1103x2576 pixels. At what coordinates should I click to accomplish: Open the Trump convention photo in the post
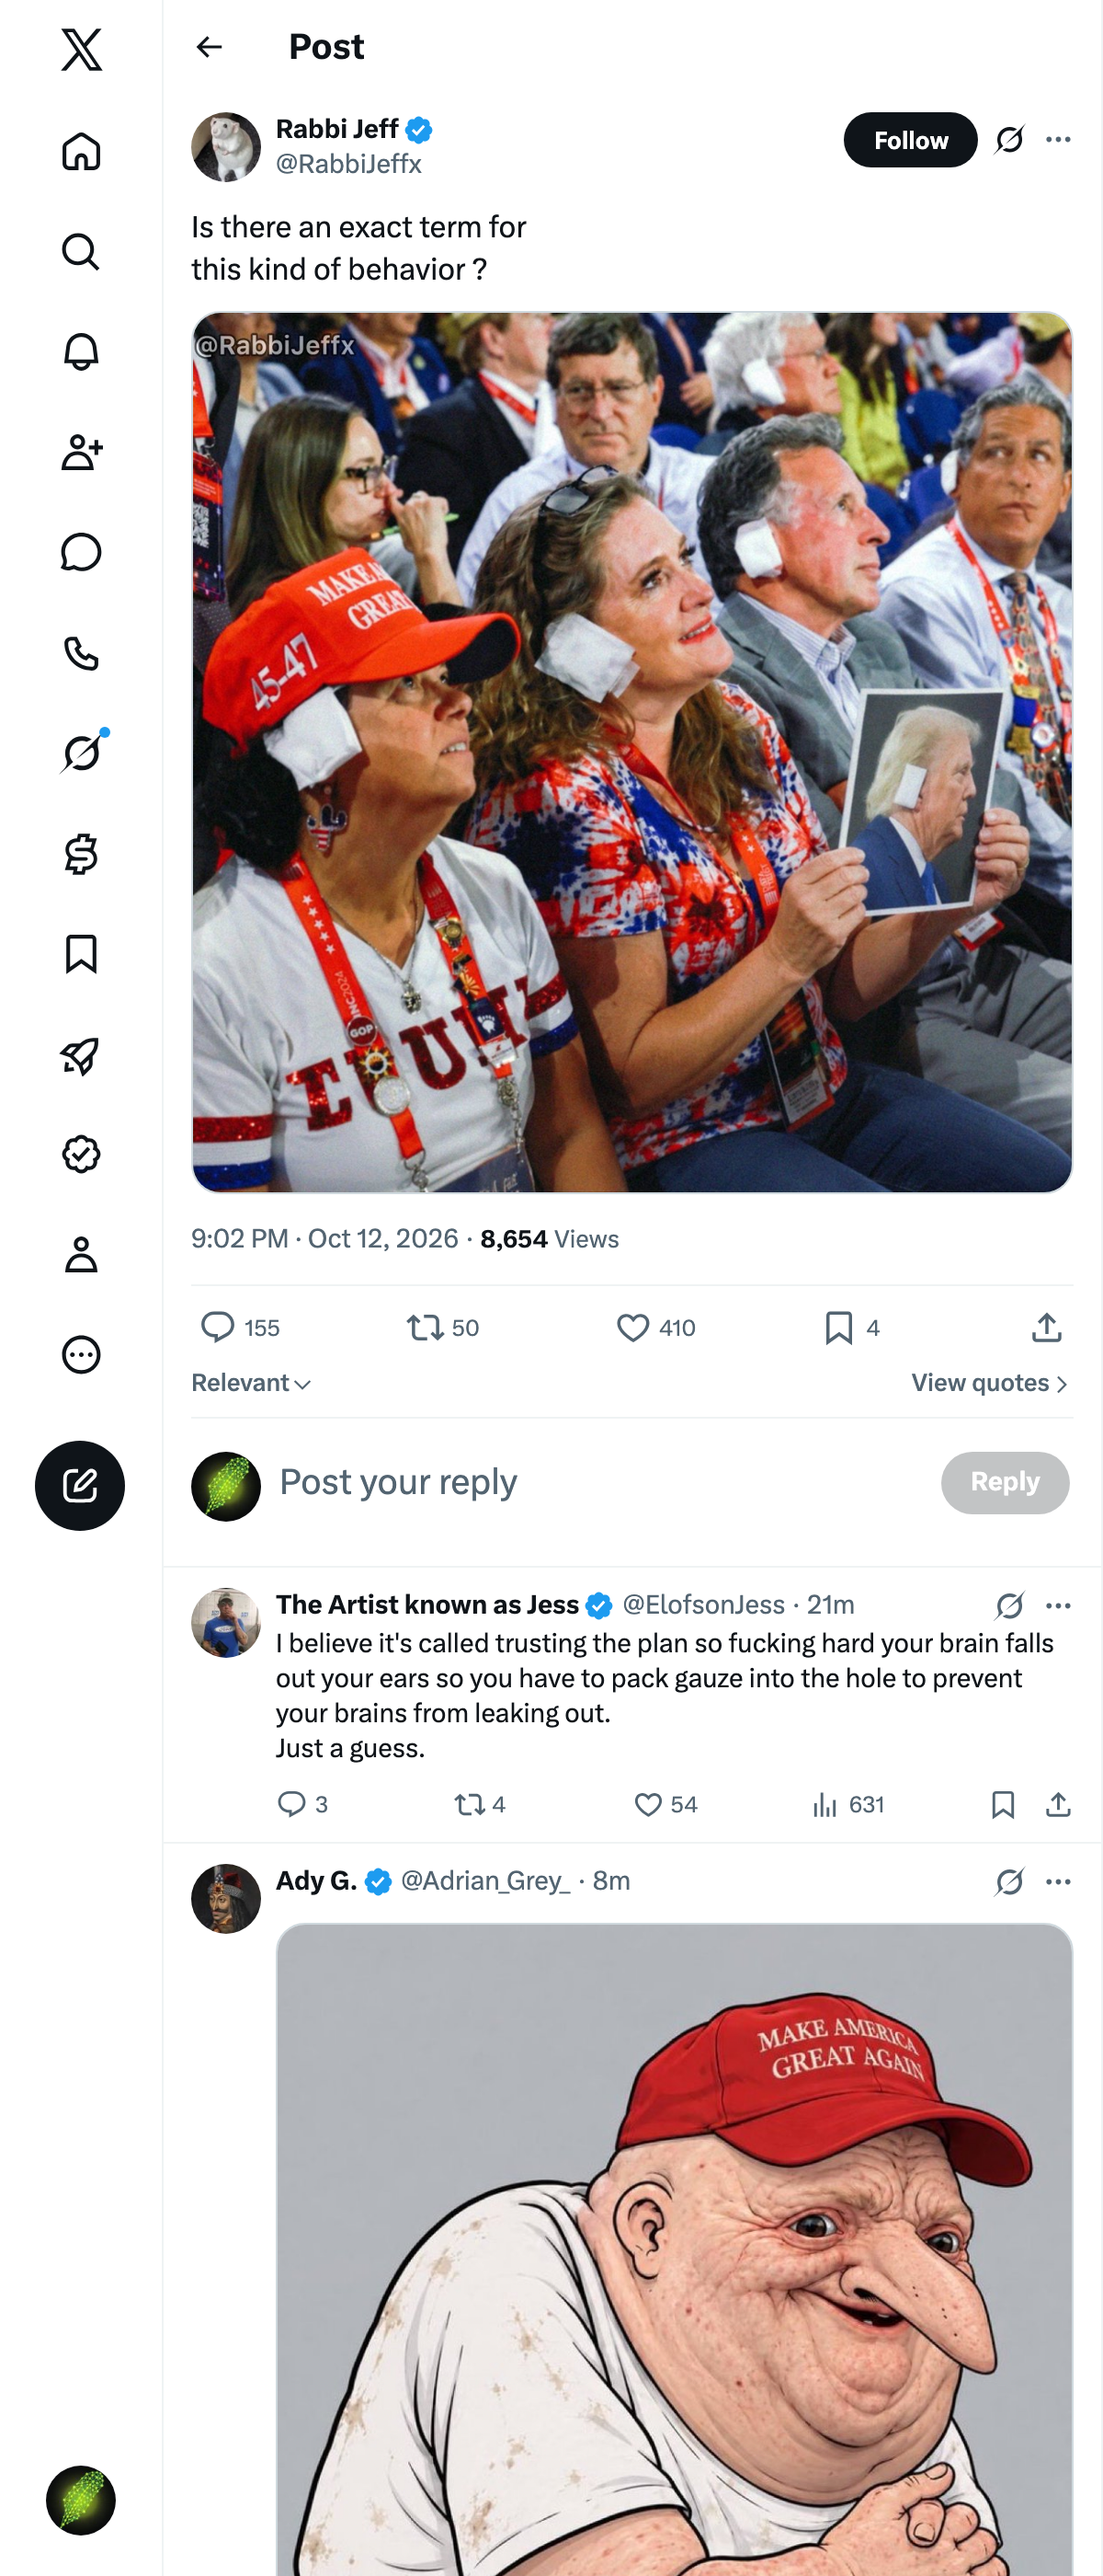click(x=632, y=752)
